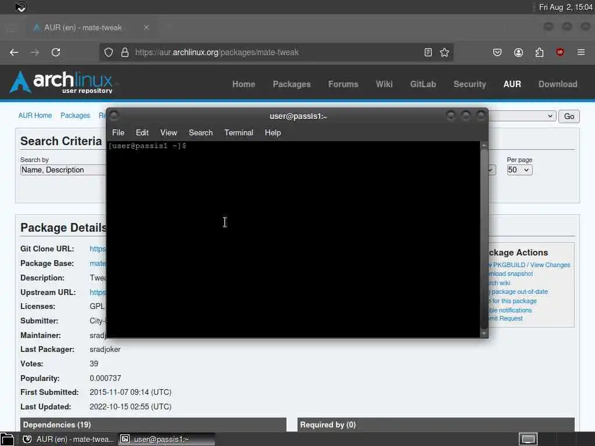This screenshot has width=595, height=446.
Task: View site security padlock info
Action: (x=125, y=52)
